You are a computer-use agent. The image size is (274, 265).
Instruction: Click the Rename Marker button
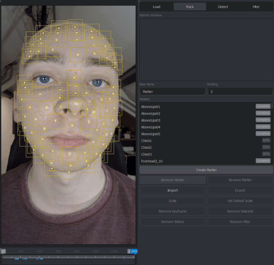pos(240,180)
